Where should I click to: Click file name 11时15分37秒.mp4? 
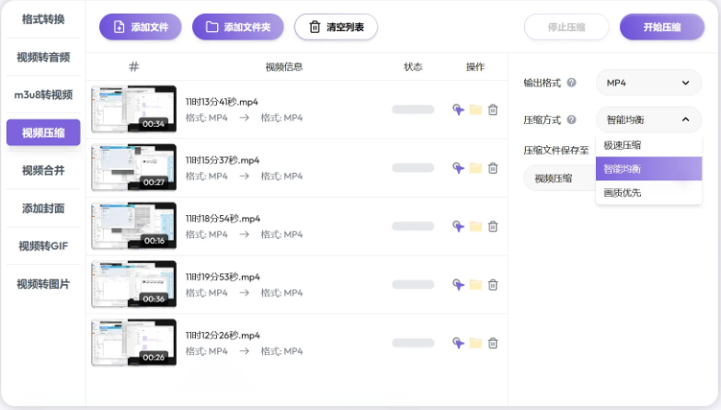[x=223, y=160]
